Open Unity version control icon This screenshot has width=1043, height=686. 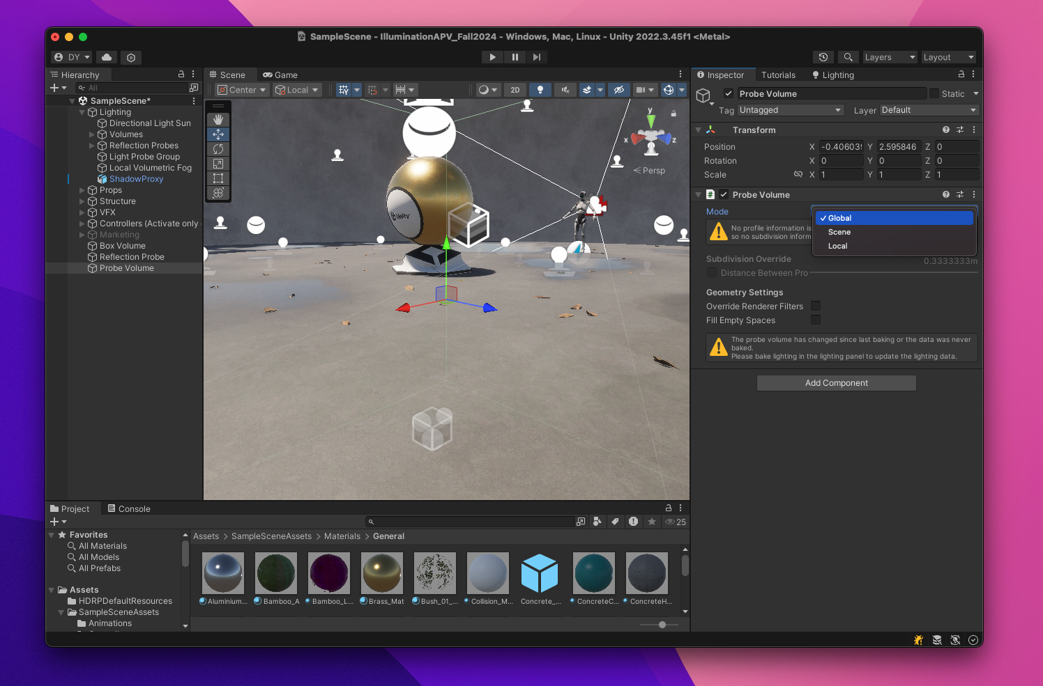(131, 57)
